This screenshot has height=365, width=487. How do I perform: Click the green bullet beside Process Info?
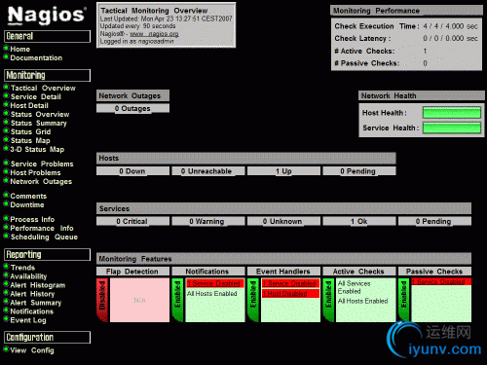click(6, 219)
